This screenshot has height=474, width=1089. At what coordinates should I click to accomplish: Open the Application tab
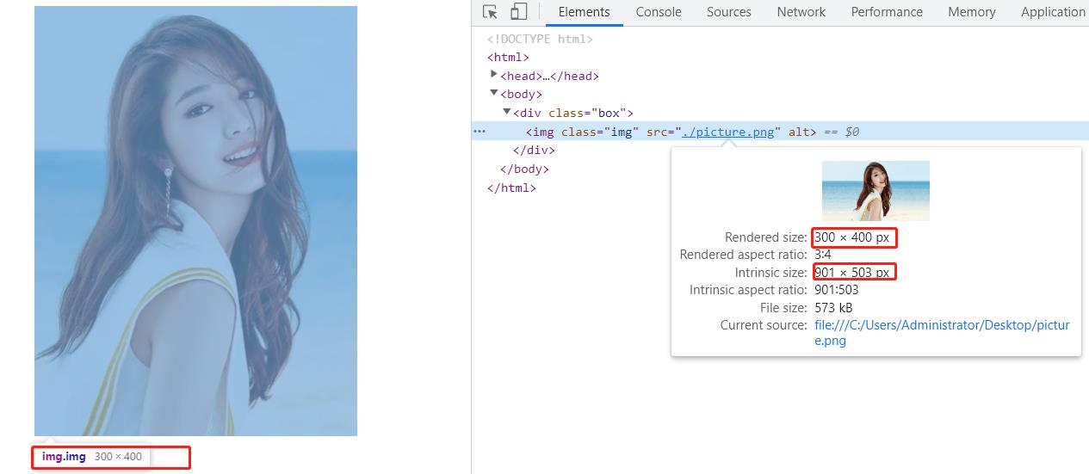1053,12
